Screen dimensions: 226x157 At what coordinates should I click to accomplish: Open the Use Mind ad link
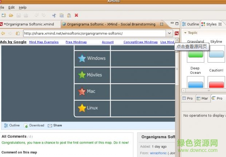(x=167, y=42)
